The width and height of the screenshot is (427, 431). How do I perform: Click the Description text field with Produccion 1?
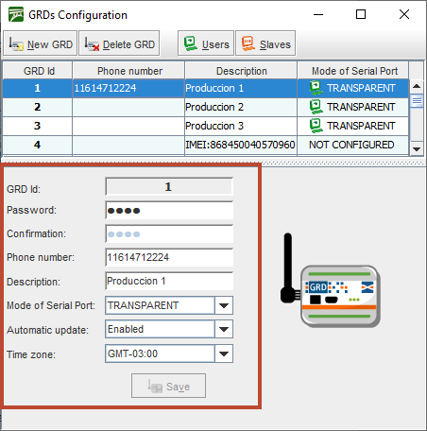tap(169, 281)
